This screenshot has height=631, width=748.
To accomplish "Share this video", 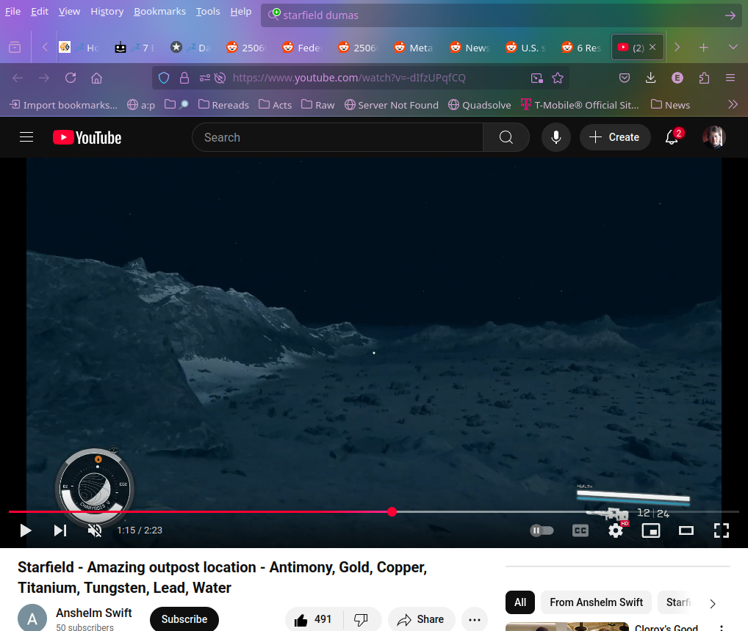I will click(421, 620).
